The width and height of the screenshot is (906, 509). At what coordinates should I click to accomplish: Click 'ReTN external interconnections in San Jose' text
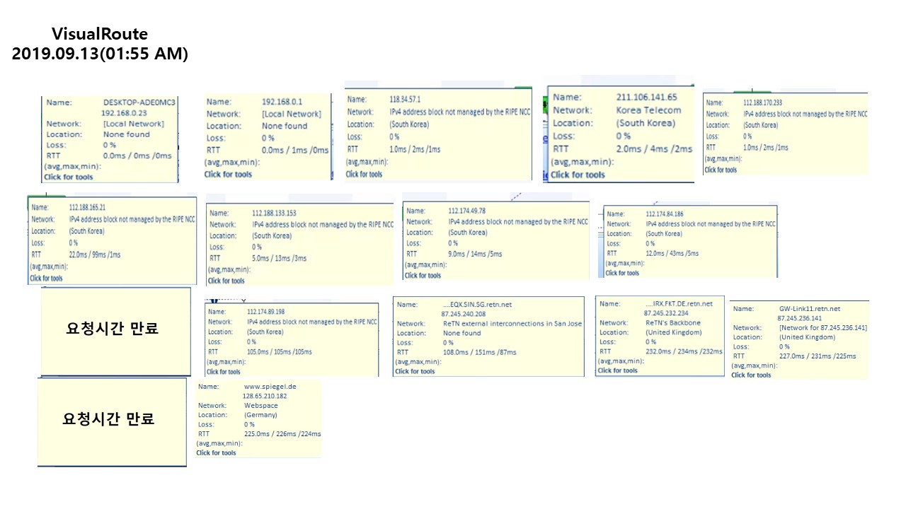click(512, 324)
